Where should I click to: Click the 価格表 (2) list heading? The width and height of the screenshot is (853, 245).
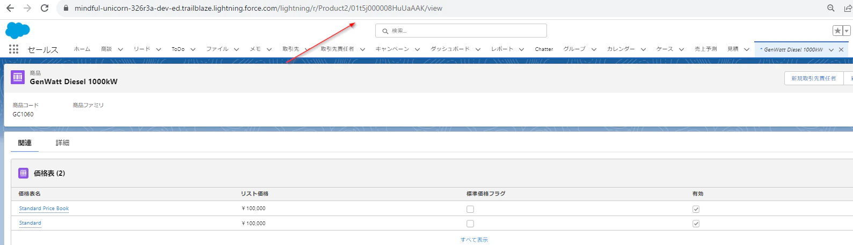[x=49, y=173]
